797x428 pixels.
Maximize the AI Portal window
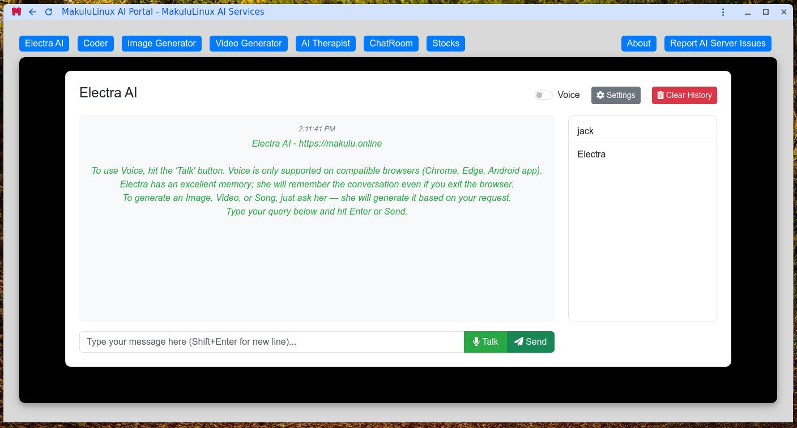[x=766, y=12]
